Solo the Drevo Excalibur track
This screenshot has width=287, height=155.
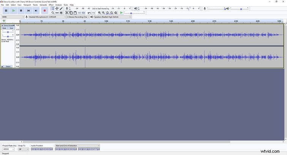[x=11, y=28]
